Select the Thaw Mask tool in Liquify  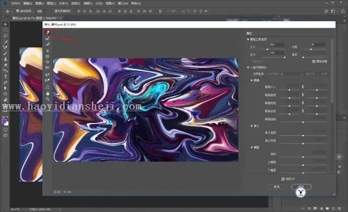(47, 80)
